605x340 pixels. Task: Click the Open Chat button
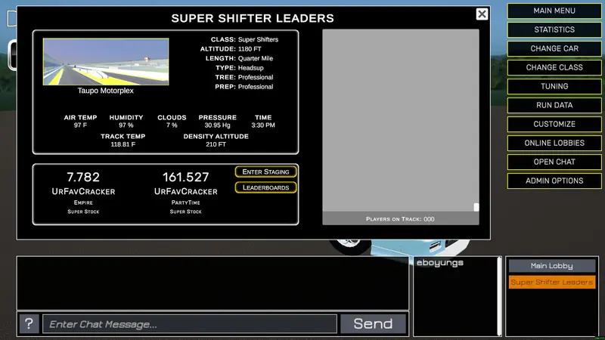pyautogui.click(x=554, y=162)
